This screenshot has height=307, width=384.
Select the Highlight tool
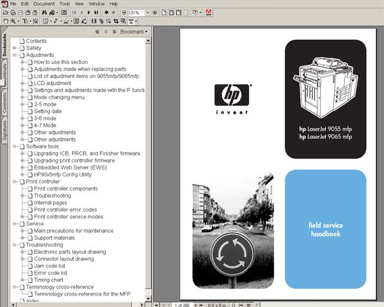click(67, 21)
